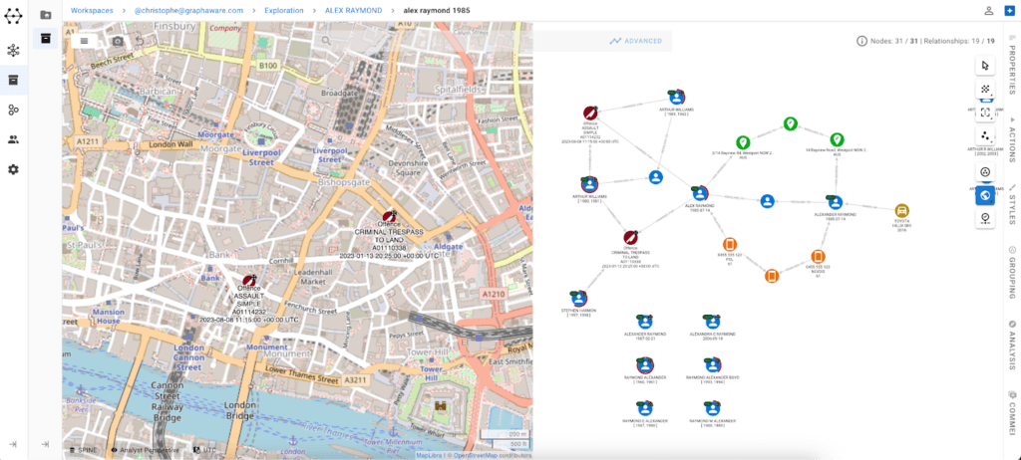The width and height of the screenshot is (1021, 460).
Task: Click the undo arrow icon
Action: pos(139,41)
